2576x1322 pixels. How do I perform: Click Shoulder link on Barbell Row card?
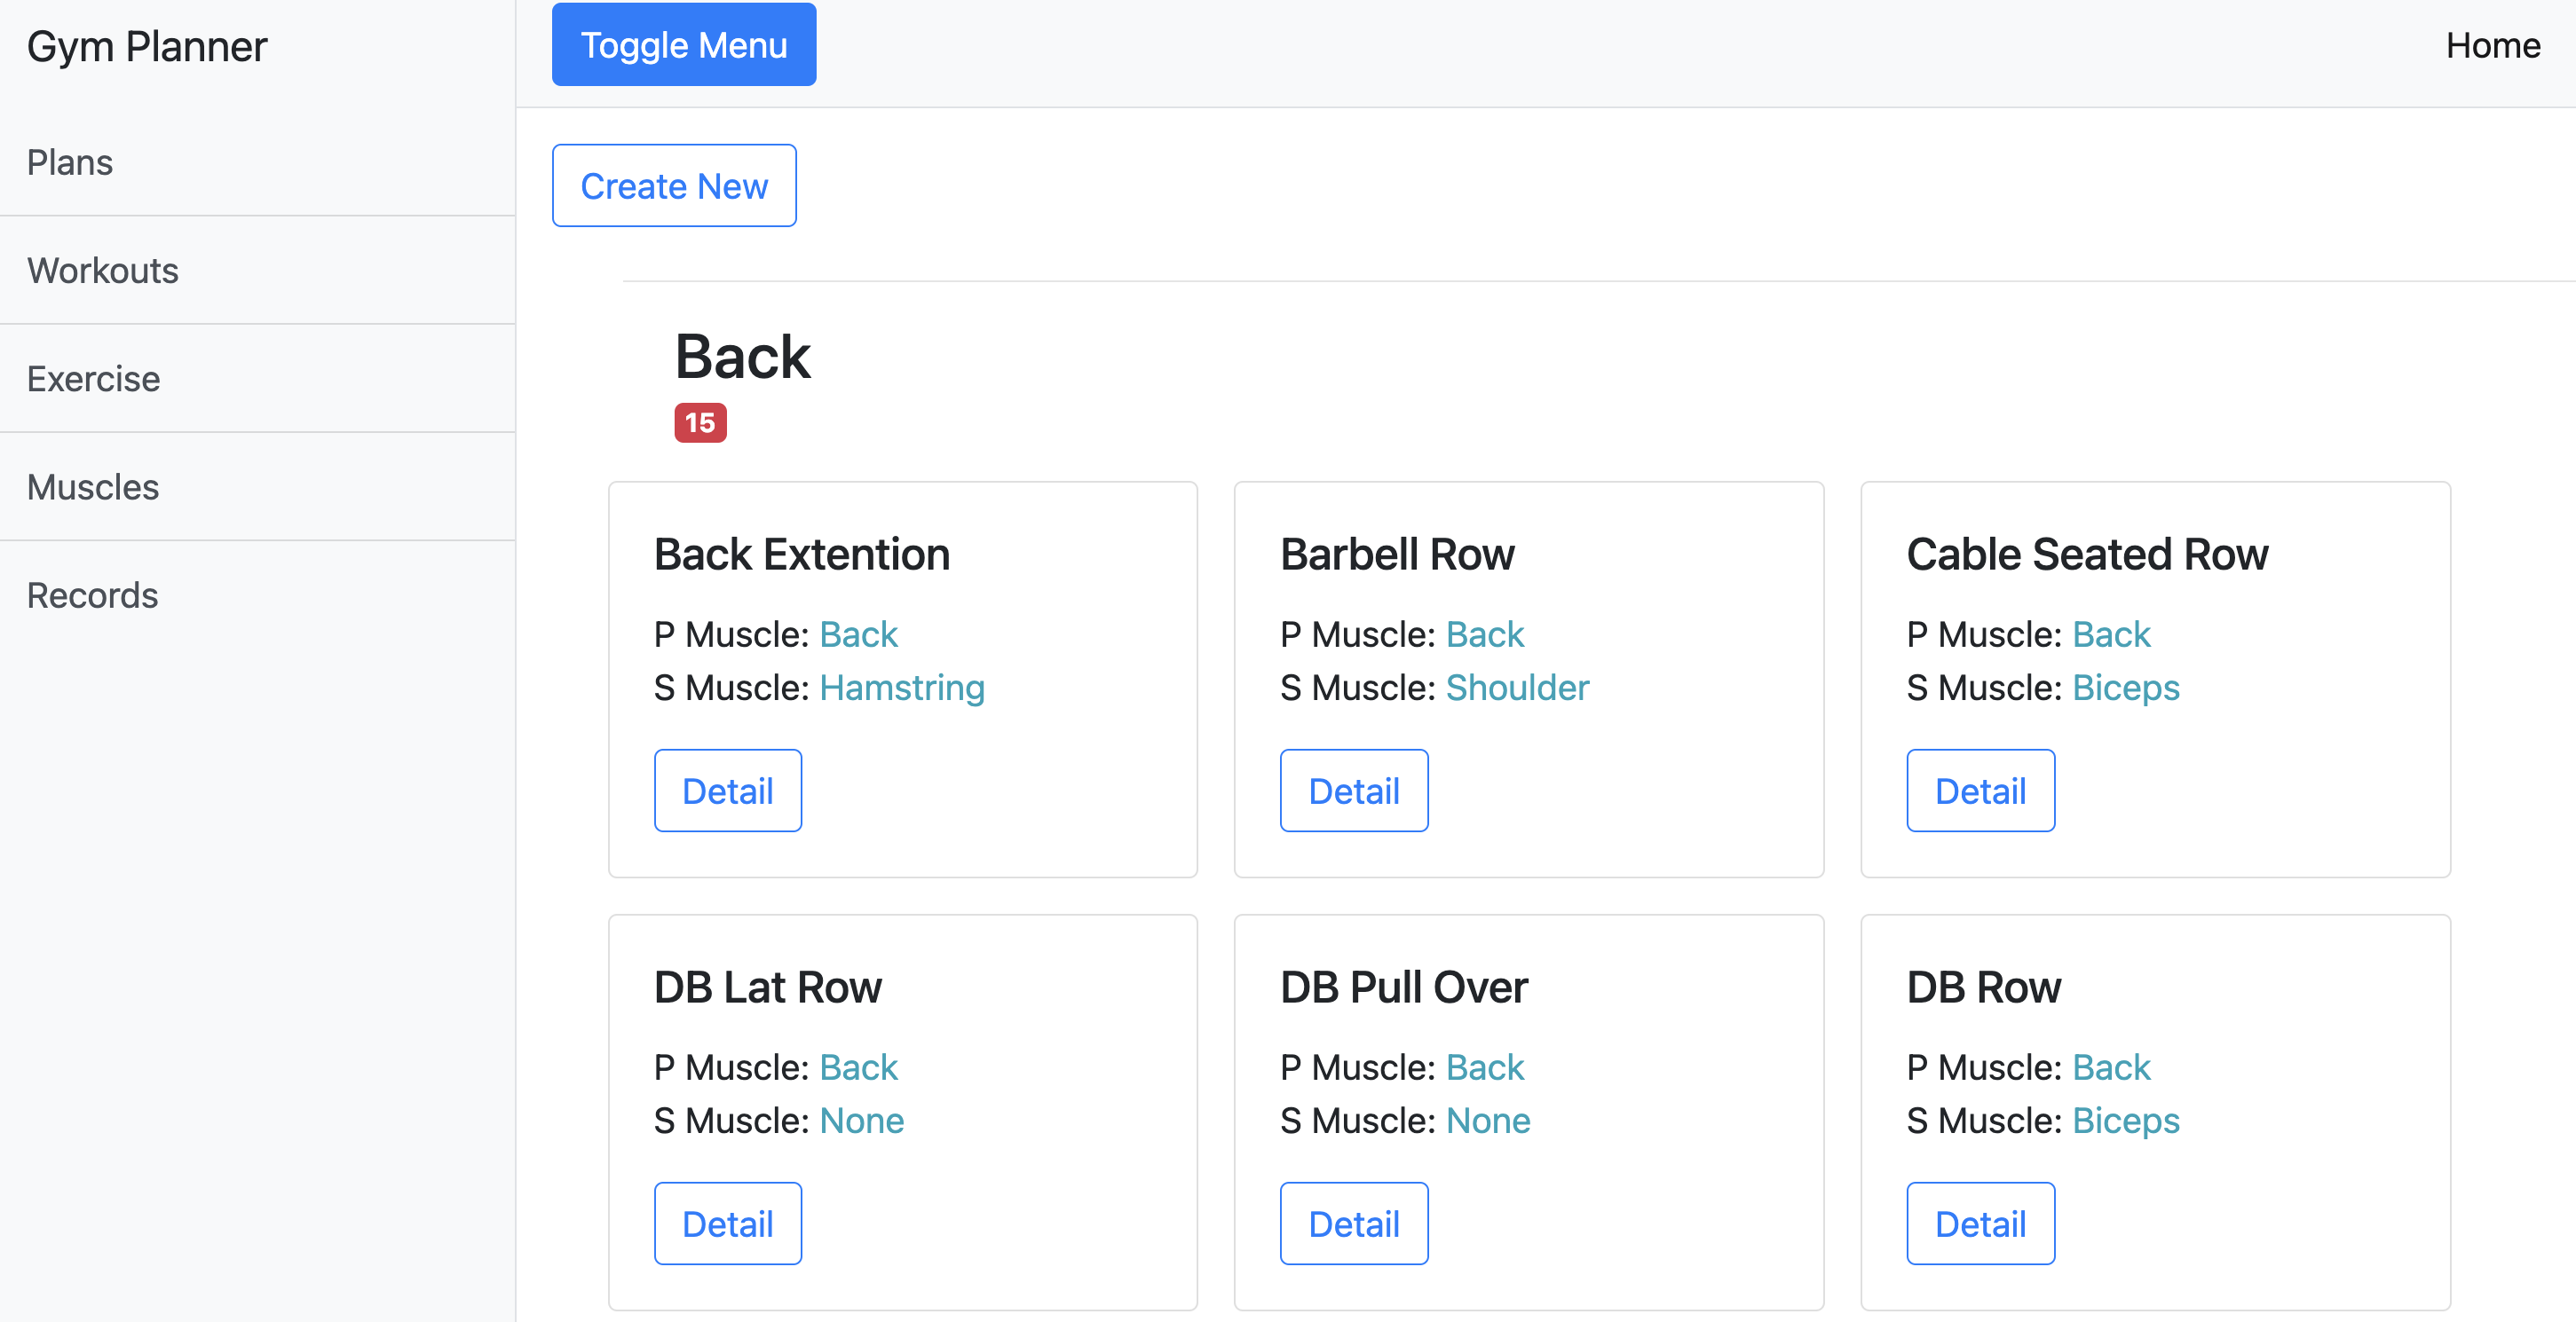click(1516, 688)
